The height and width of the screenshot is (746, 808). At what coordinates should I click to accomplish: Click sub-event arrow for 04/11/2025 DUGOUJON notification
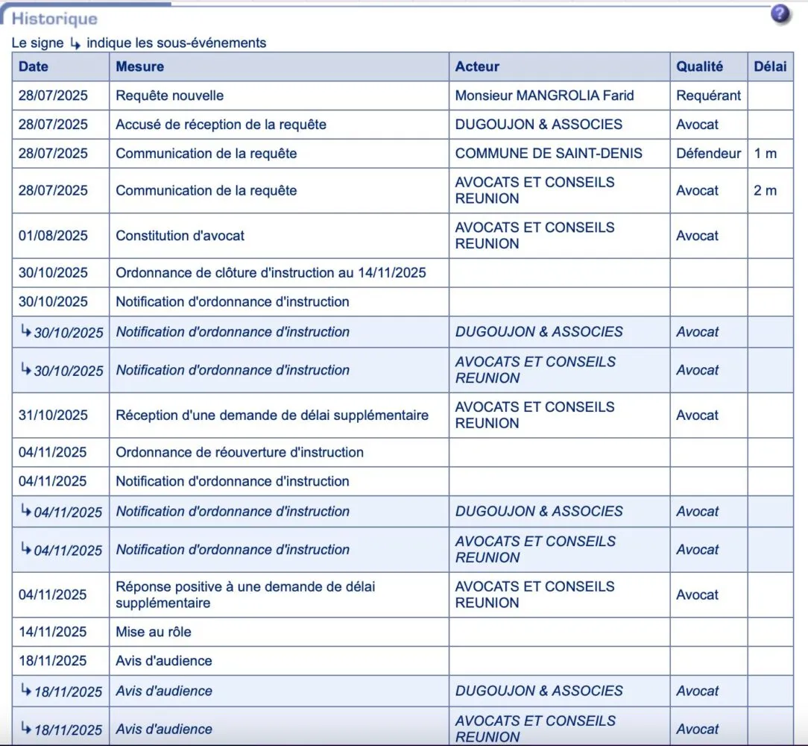coord(26,512)
